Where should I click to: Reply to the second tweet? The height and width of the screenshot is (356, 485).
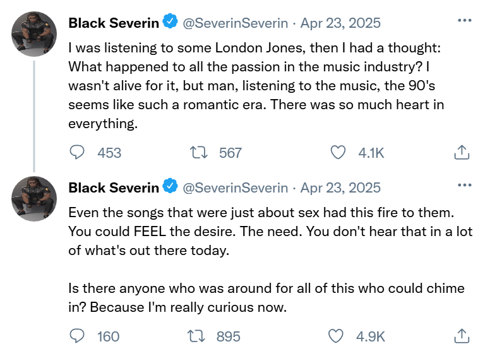click(77, 336)
